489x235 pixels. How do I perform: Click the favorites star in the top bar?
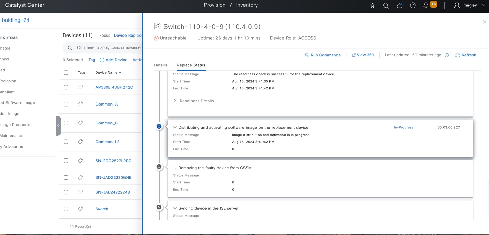coord(372,5)
